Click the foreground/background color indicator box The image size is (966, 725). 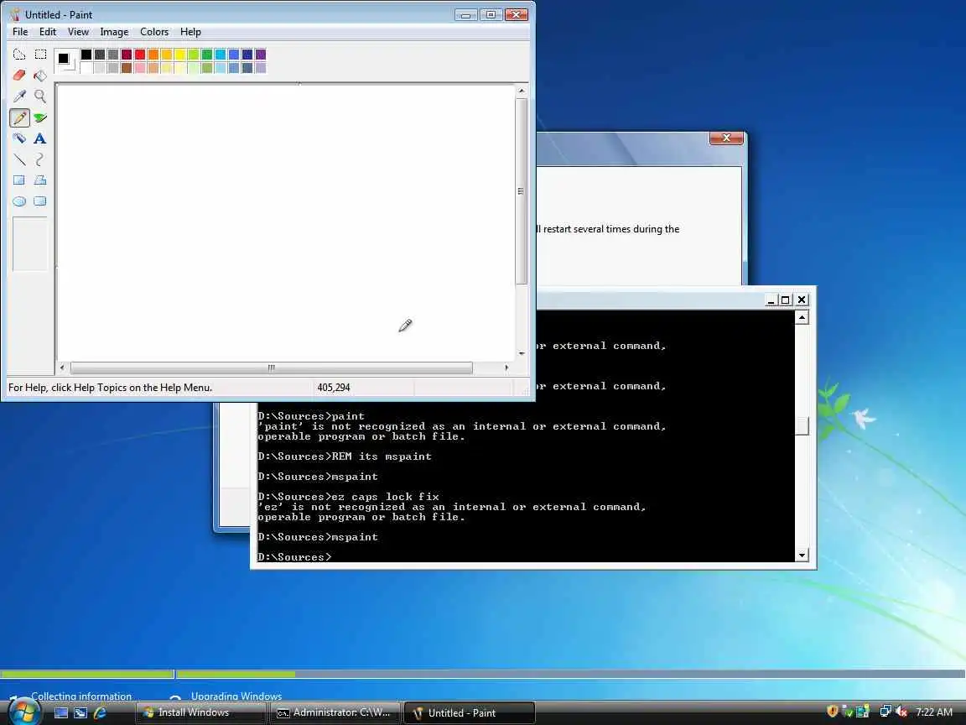(66, 61)
